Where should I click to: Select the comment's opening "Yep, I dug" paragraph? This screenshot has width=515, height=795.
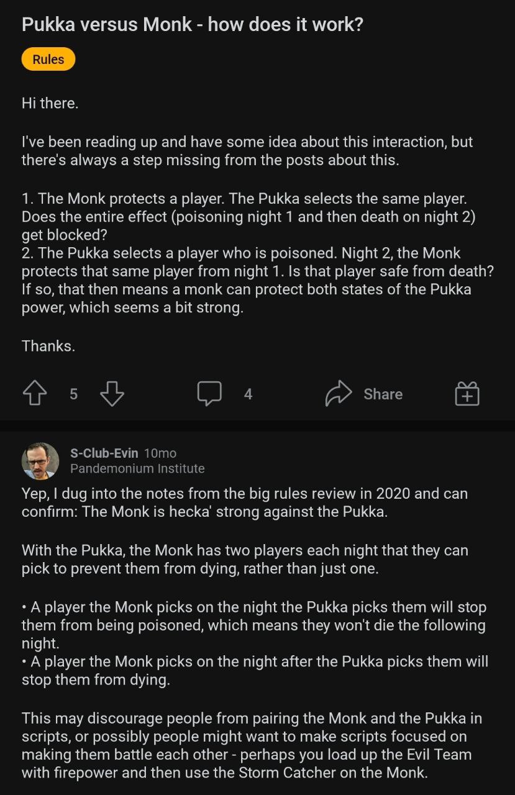pyautogui.click(x=244, y=503)
